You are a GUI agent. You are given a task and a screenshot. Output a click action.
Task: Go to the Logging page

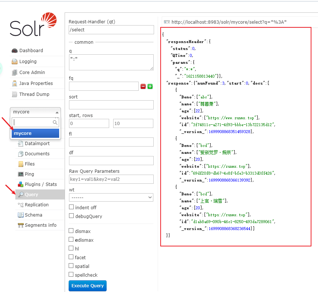[x=28, y=62]
